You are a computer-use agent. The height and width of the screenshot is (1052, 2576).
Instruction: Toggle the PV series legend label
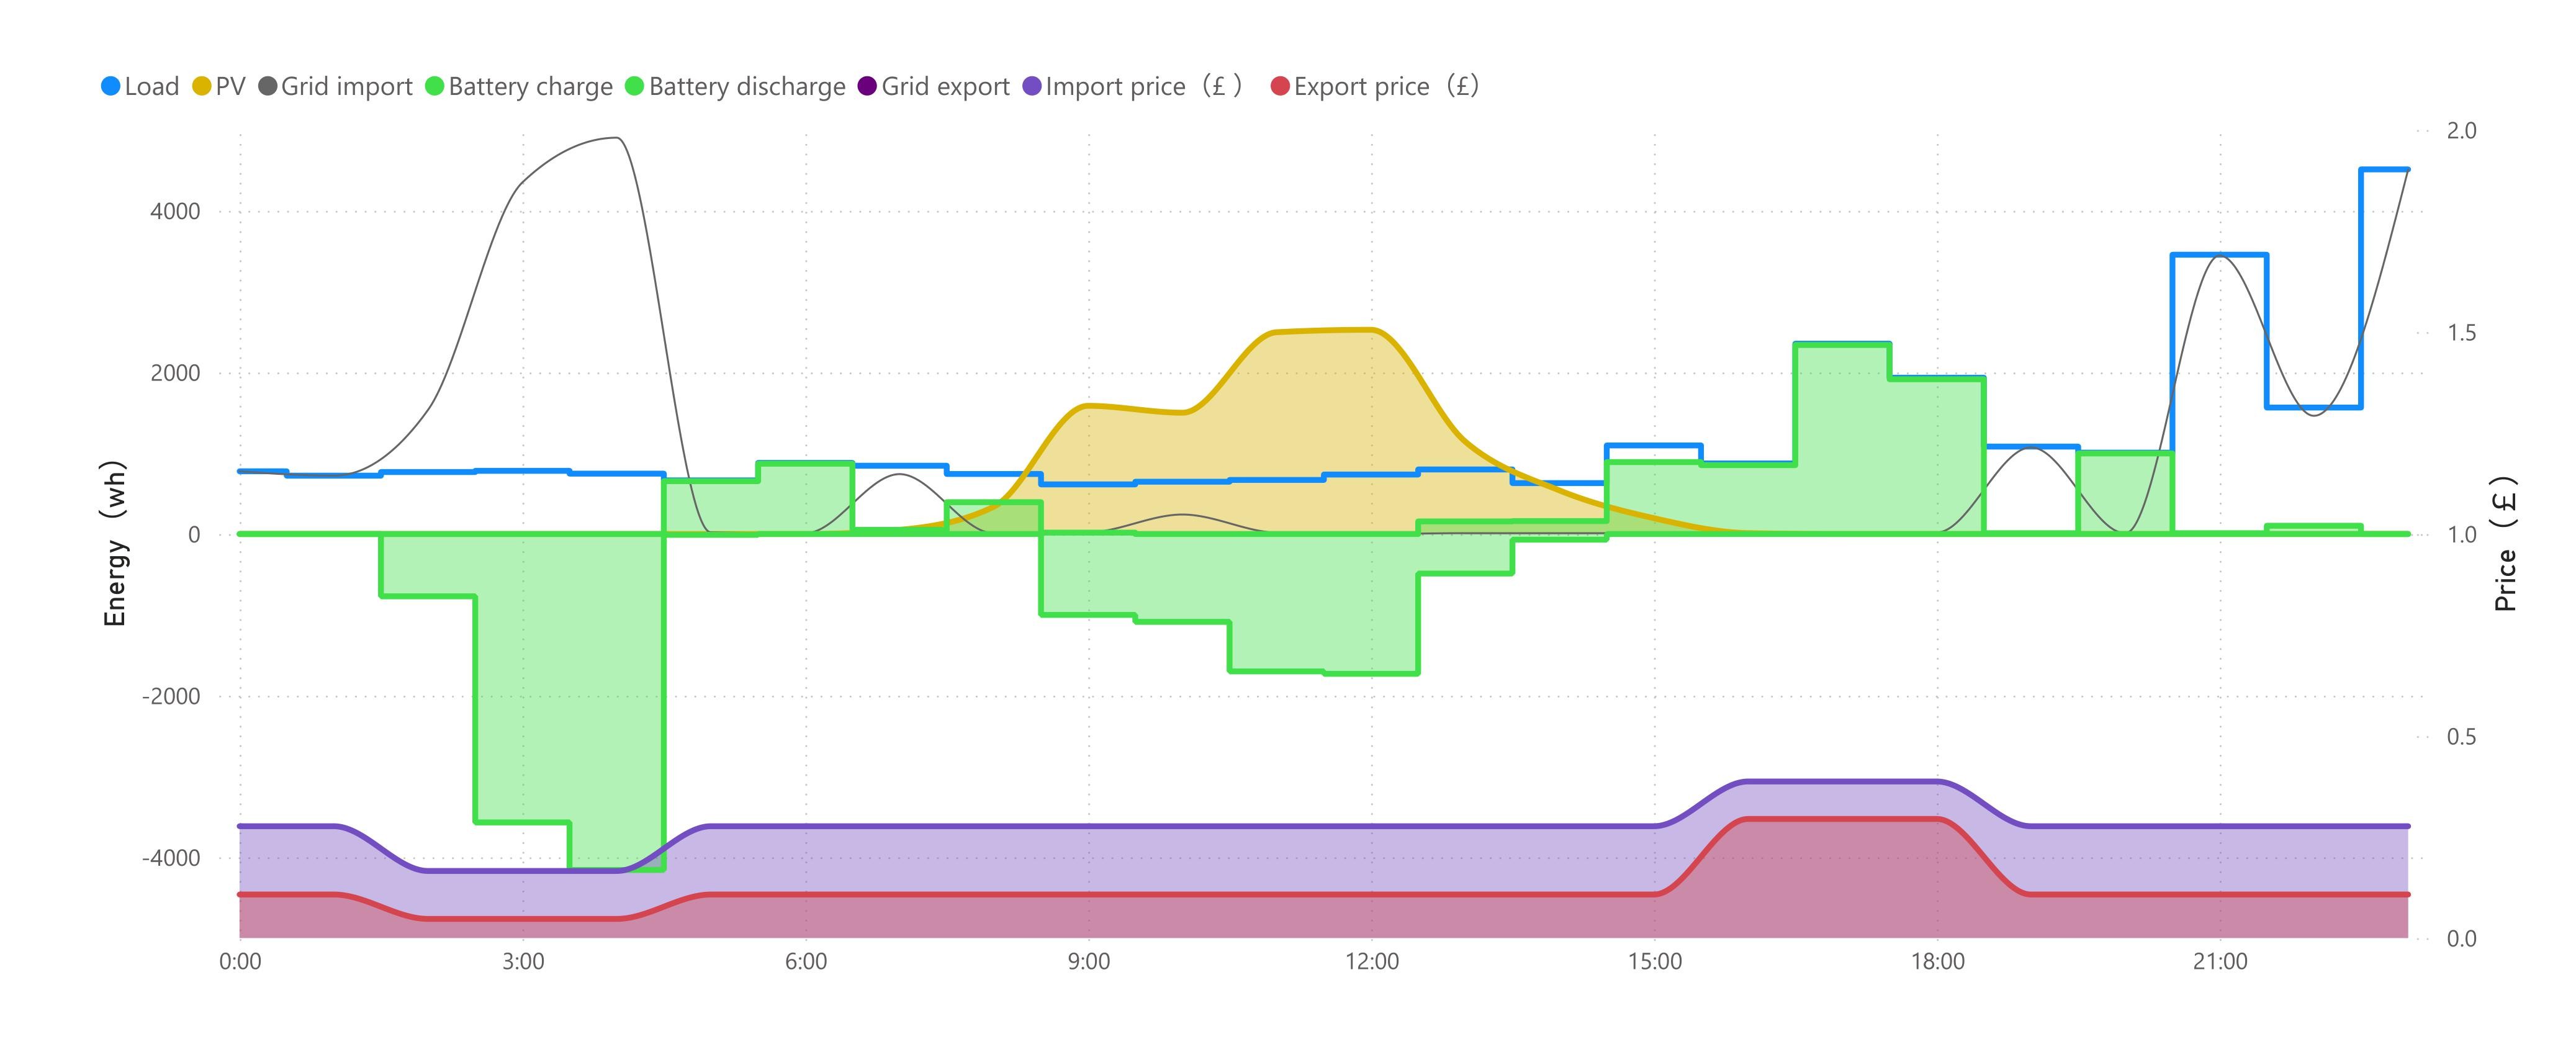coord(231,87)
